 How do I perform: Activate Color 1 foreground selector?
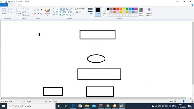98,12
